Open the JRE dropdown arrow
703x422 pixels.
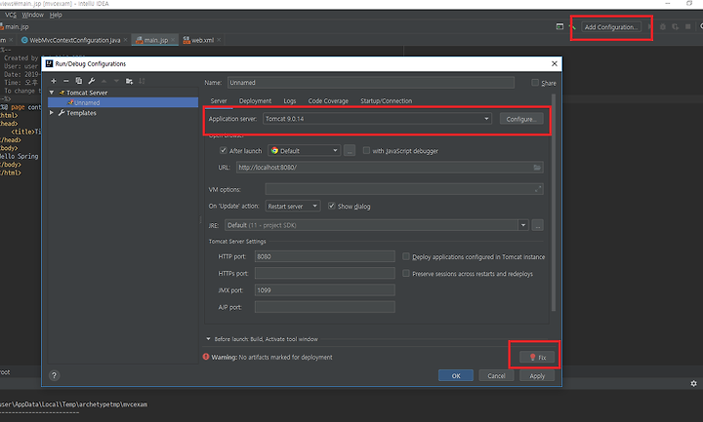523,225
